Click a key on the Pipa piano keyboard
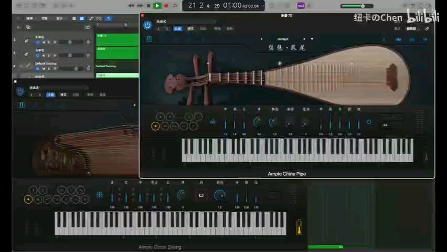The height and width of the screenshot is (252, 447). pos(297,150)
